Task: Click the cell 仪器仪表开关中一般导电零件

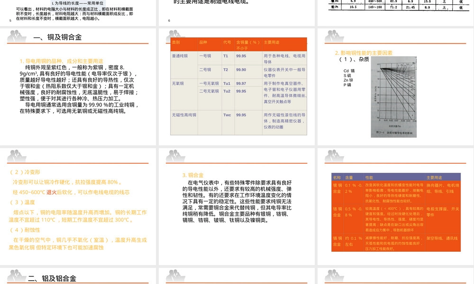Action: pos(284,72)
